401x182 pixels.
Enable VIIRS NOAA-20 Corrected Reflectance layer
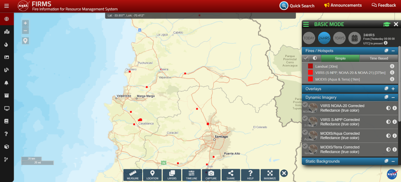305,105
